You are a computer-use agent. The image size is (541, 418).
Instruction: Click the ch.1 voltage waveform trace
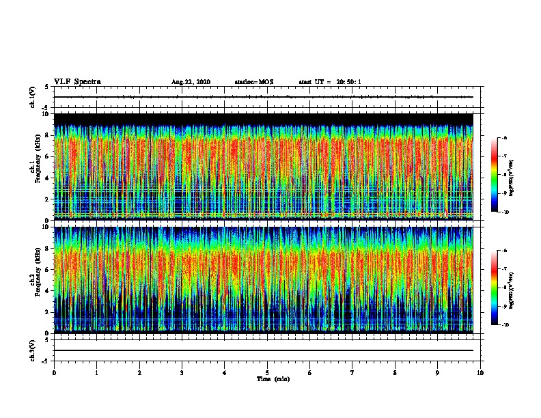[x=264, y=97]
